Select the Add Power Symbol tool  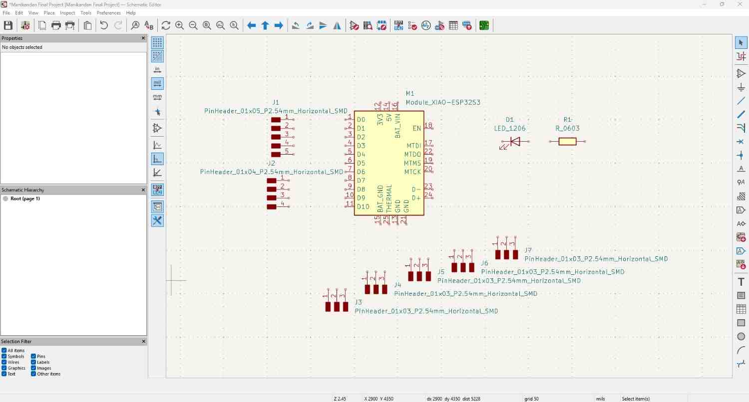(x=741, y=87)
